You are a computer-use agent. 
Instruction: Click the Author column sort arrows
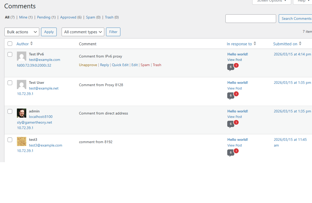pyautogui.click(x=31, y=43)
